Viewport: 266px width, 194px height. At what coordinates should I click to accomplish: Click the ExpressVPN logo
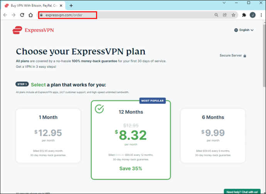(x=33, y=30)
